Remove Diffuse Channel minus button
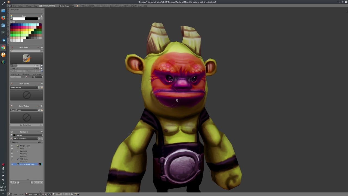The image size is (348, 196). 42,139
